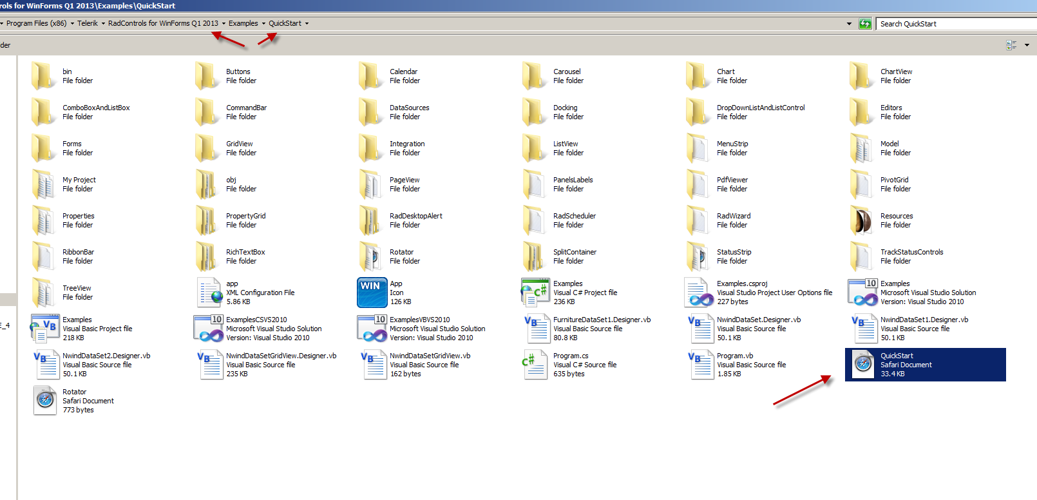Select the ComboBoxAndListBox folder name
This screenshot has width=1037, height=500.
click(96, 108)
